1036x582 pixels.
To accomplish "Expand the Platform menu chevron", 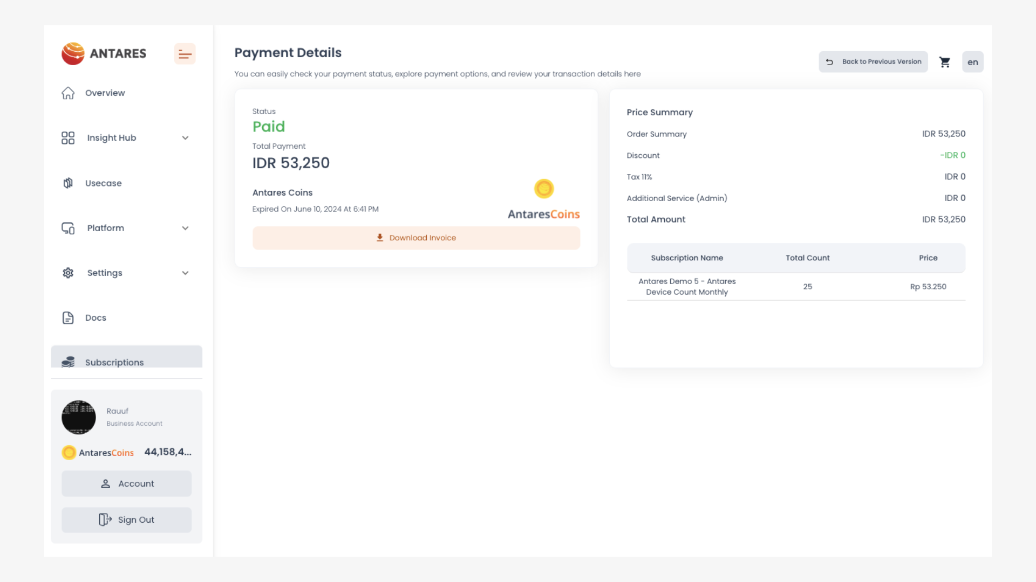I will (185, 228).
